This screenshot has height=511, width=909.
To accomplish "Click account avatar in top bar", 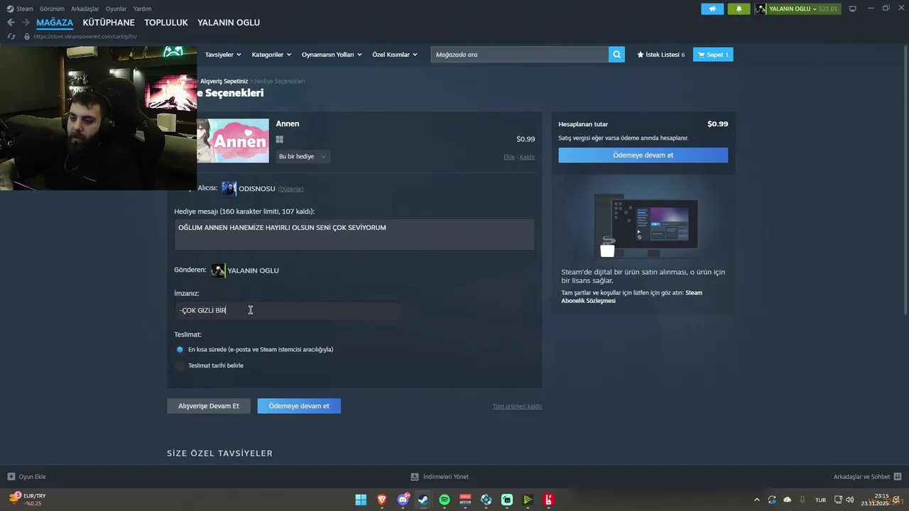I will tap(761, 9).
